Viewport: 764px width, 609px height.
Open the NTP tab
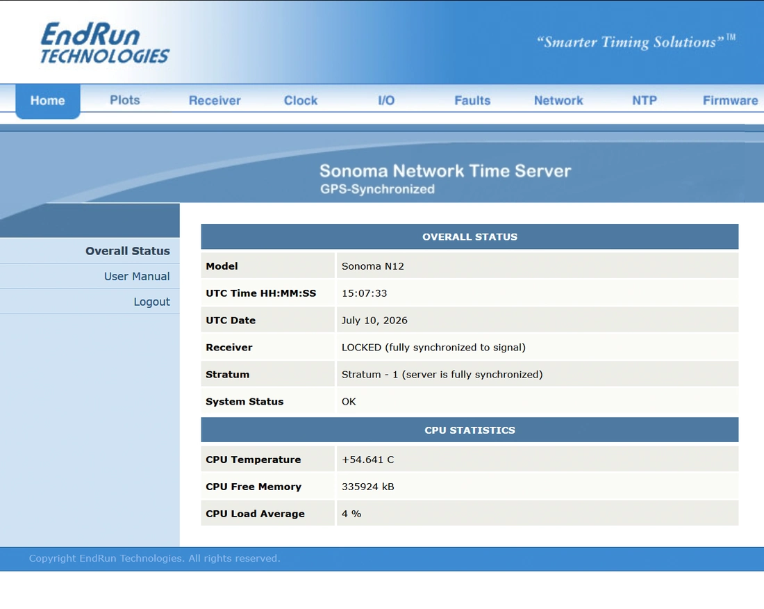(644, 100)
